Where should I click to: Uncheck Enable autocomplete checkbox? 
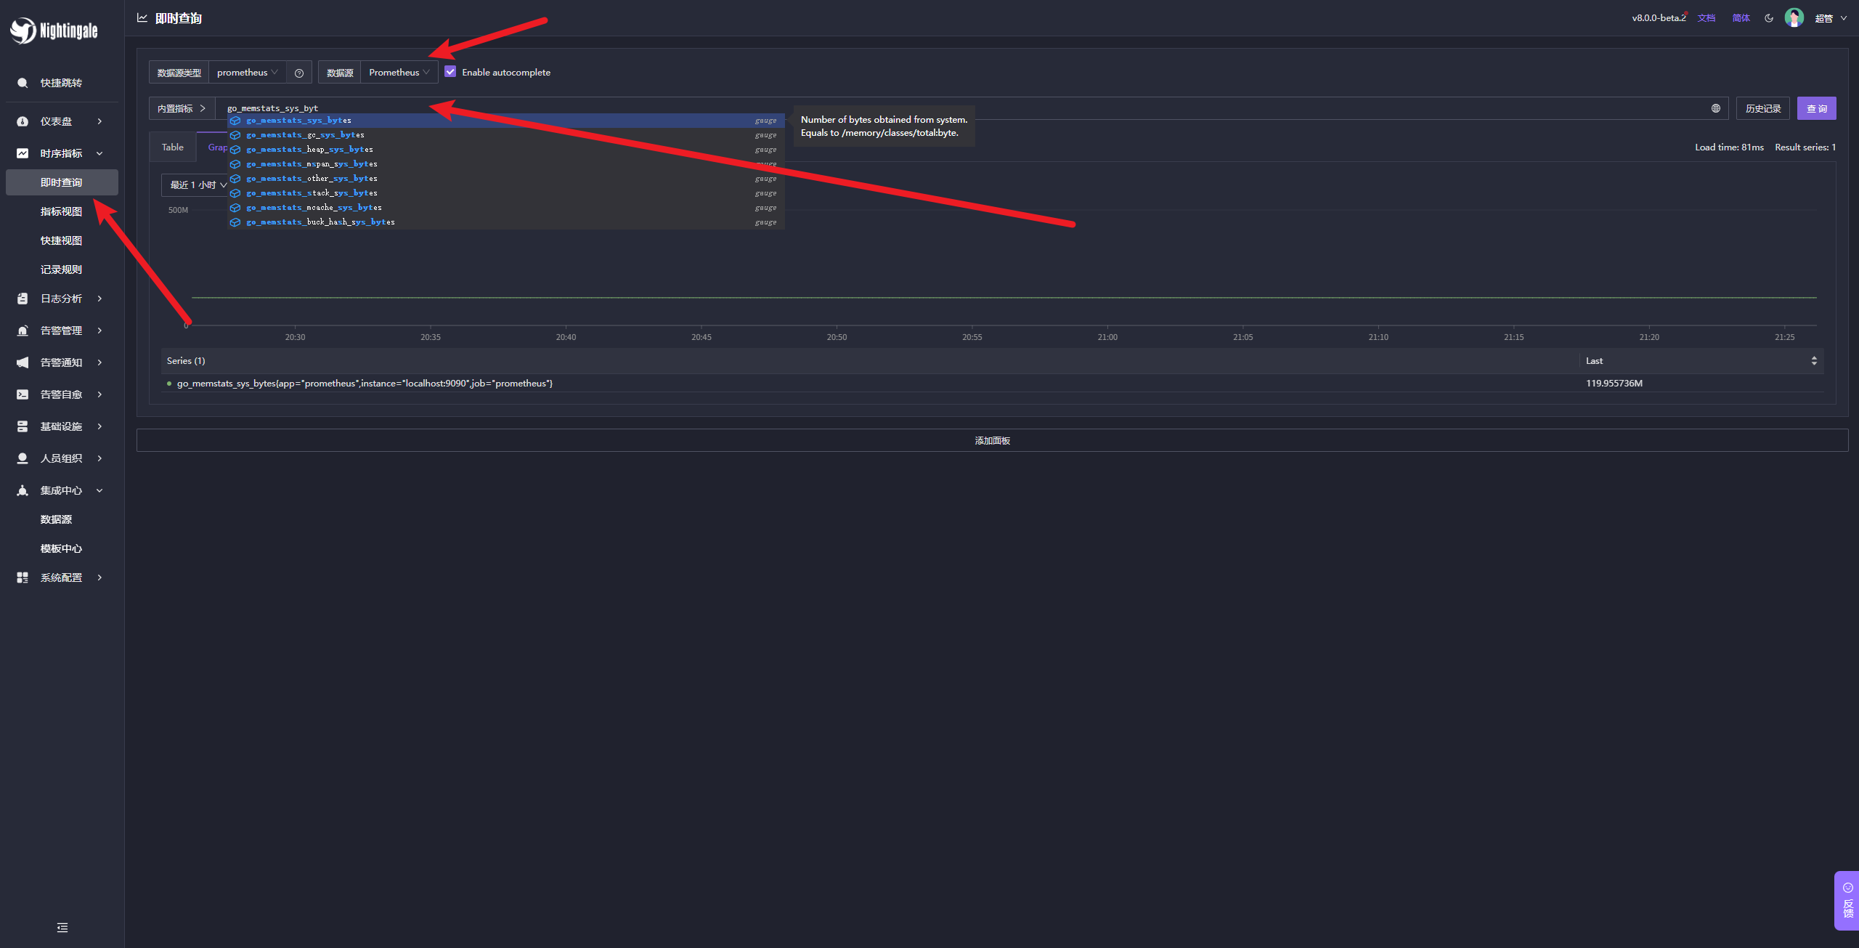point(450,72)
